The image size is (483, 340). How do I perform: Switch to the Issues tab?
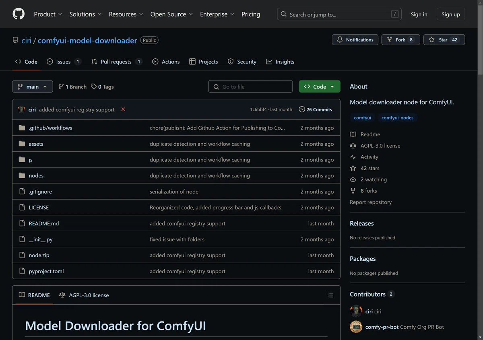click(64, 62)
